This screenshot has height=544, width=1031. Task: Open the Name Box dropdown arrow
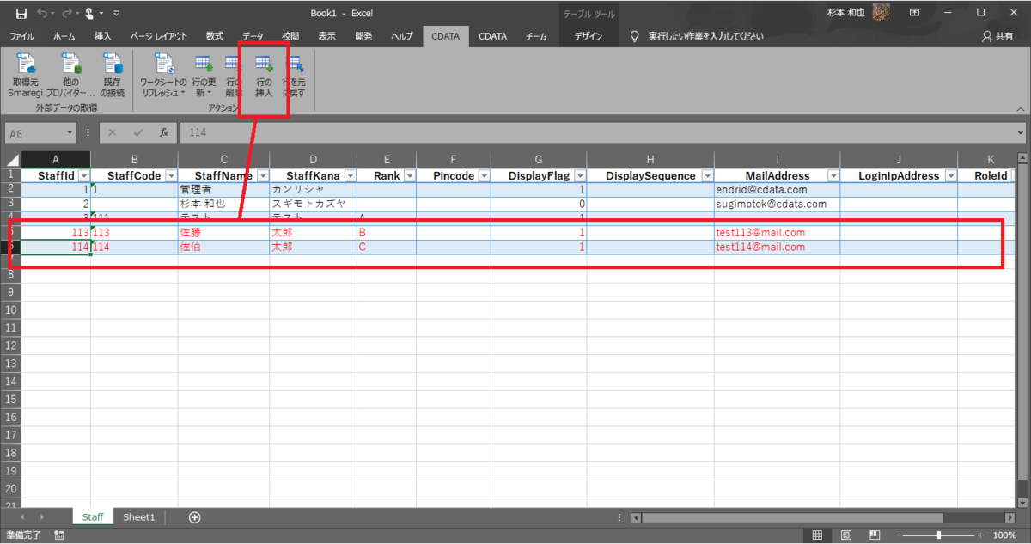tap(70, 133)
